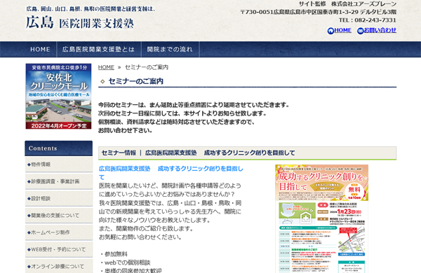Open 開業後の支援について sidebar item

tap(59, 216)
